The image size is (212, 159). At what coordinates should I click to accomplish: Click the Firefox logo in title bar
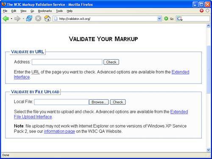3,4
